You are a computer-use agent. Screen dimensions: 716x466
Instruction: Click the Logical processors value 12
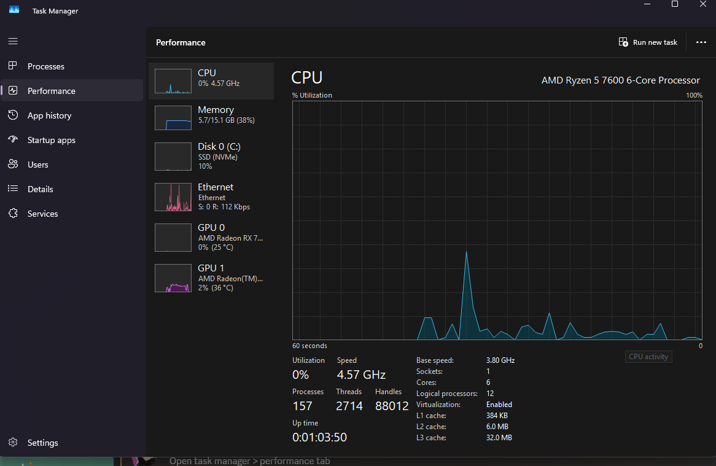pyautogui.click(x=490, y=394)
